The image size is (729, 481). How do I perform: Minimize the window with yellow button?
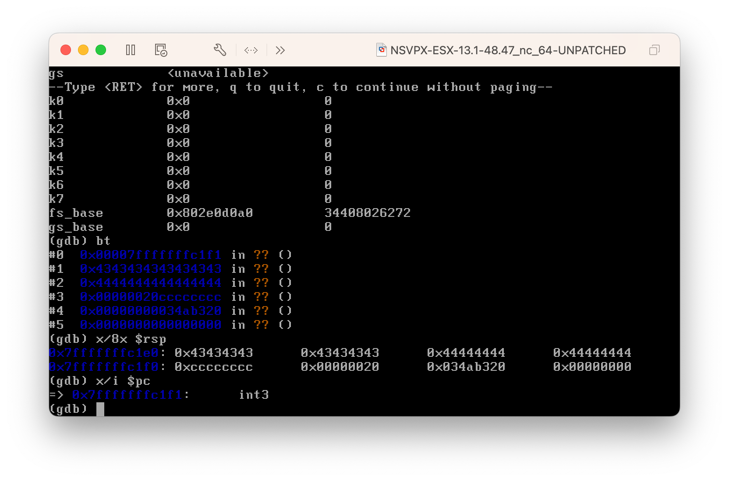[83, 50]
